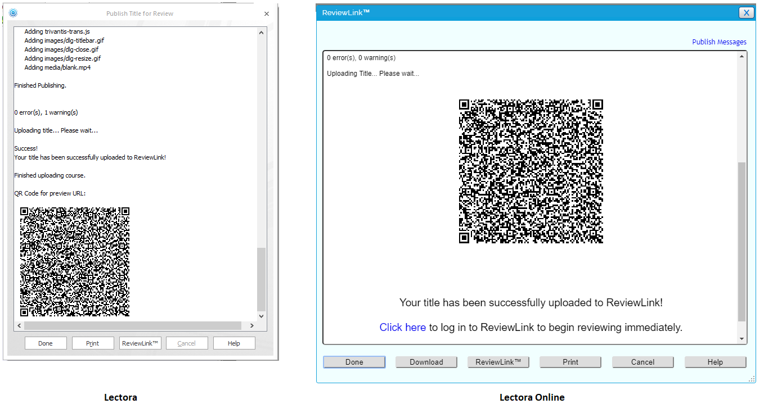Screen dimensions: 764x413
Task: Click the Download button in ReviewLink™ window
Action: pos(426,362)
